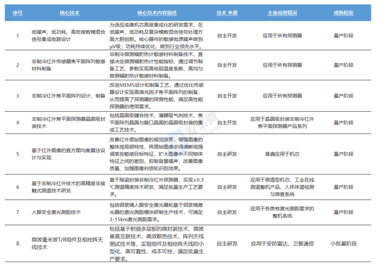Select row number 1 cell

[x=18, y=35]
